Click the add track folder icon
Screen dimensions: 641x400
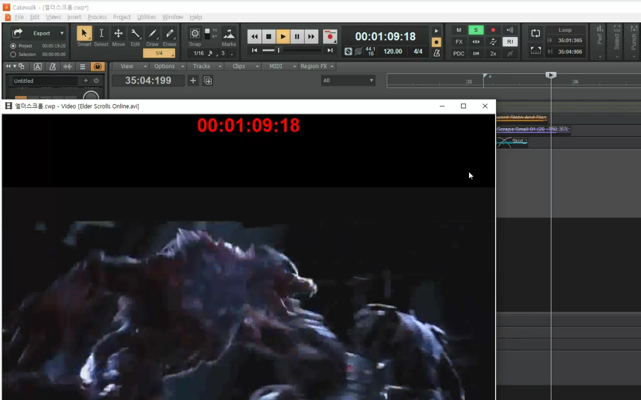click(x=207, y=80)
